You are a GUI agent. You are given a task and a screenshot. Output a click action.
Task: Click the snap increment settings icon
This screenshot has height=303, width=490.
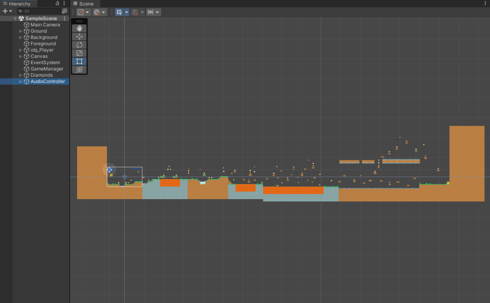coord(150,12)
